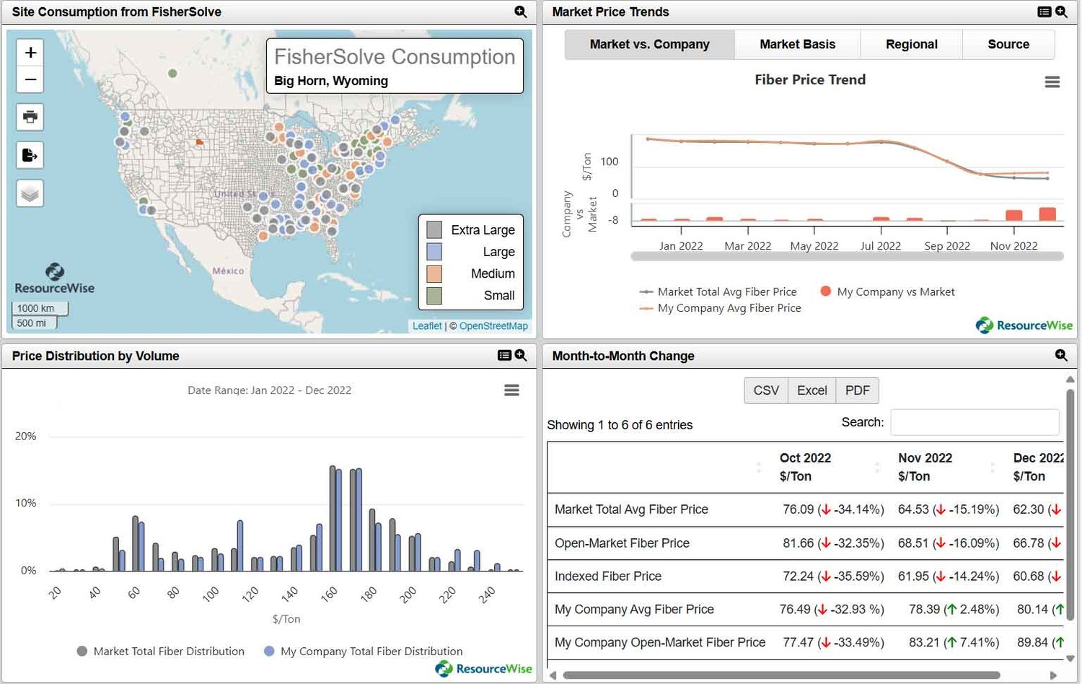Screen dimensions: 1082x684
Task: Focus the table Search field
Action: [975, 422]
